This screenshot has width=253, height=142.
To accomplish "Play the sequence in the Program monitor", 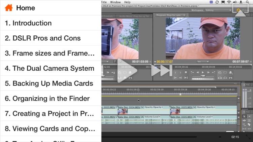I will 203,72.
